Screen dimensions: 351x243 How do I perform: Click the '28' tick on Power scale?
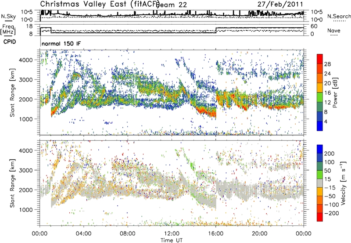[327, 64]
